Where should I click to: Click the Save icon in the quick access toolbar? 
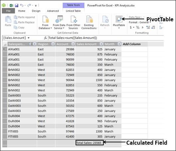click(x=17, y=5)
